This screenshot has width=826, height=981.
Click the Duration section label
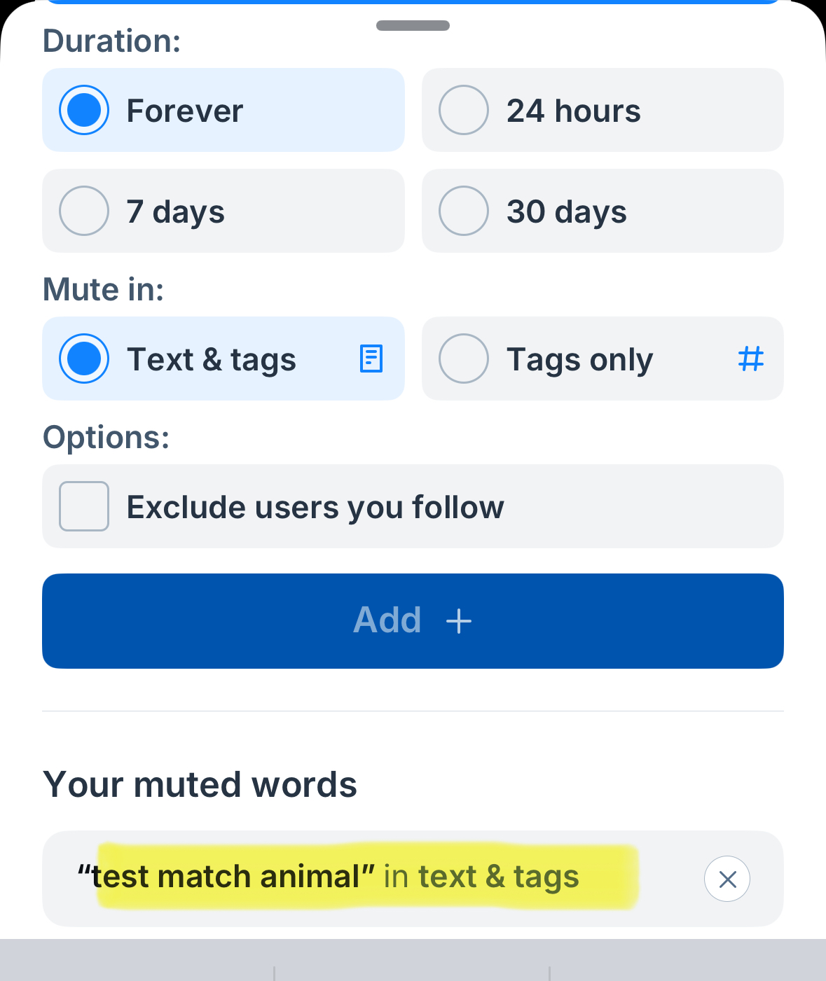click(x=112, y=41)
